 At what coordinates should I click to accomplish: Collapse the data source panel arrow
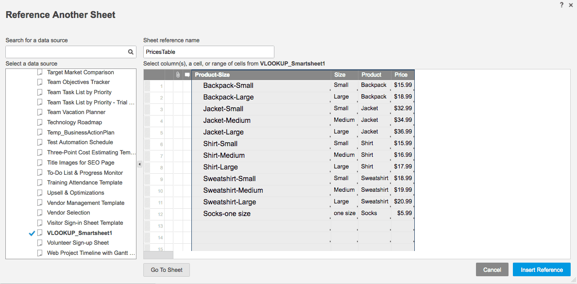point(140,164)
